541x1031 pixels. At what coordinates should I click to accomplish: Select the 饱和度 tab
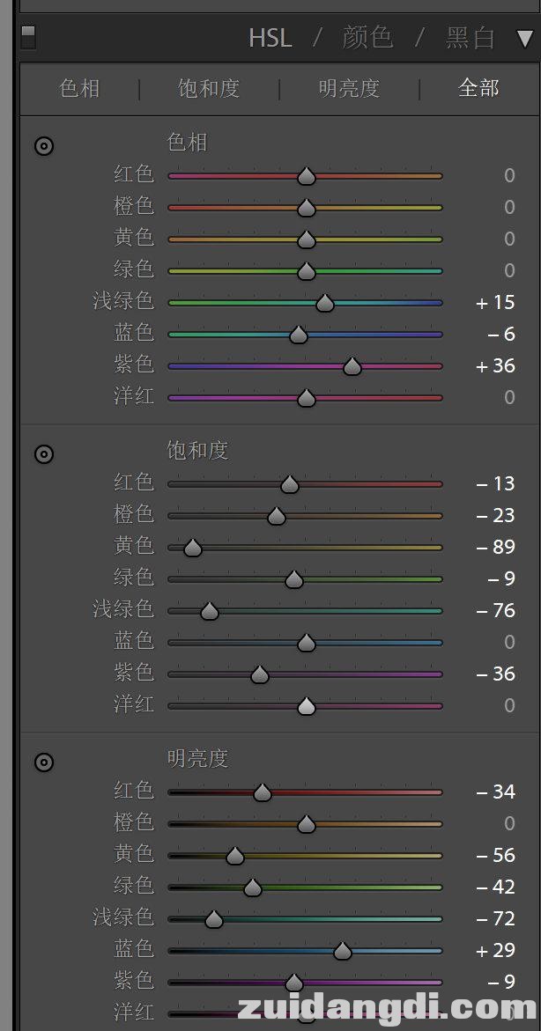[x=208, y=88]
